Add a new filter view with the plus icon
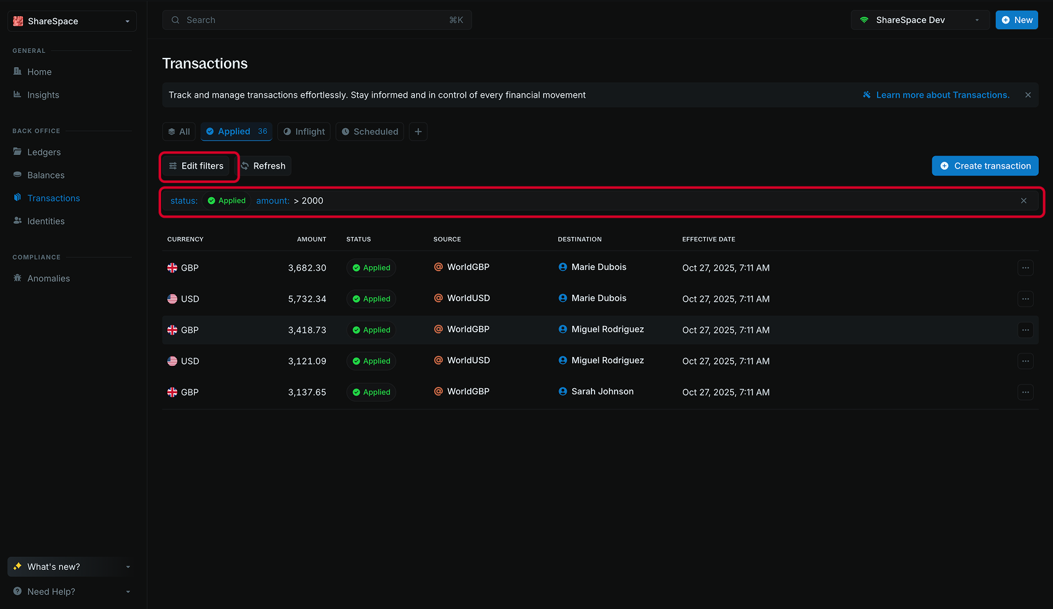This screenshot has height=609, width=1053. coord(417,131)
